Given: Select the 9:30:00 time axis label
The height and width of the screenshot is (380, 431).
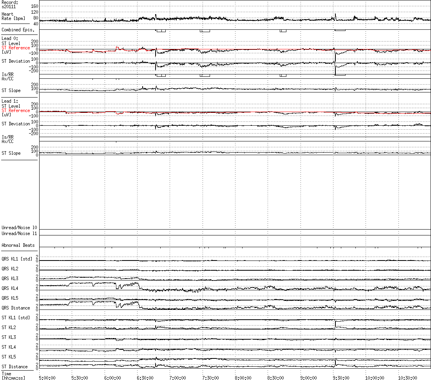Looking at the screenshot, I should click(340, 378).
